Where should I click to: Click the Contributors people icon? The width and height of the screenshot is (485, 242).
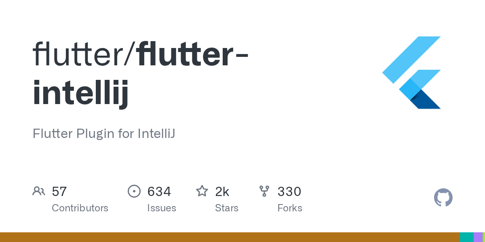point(39,191)
